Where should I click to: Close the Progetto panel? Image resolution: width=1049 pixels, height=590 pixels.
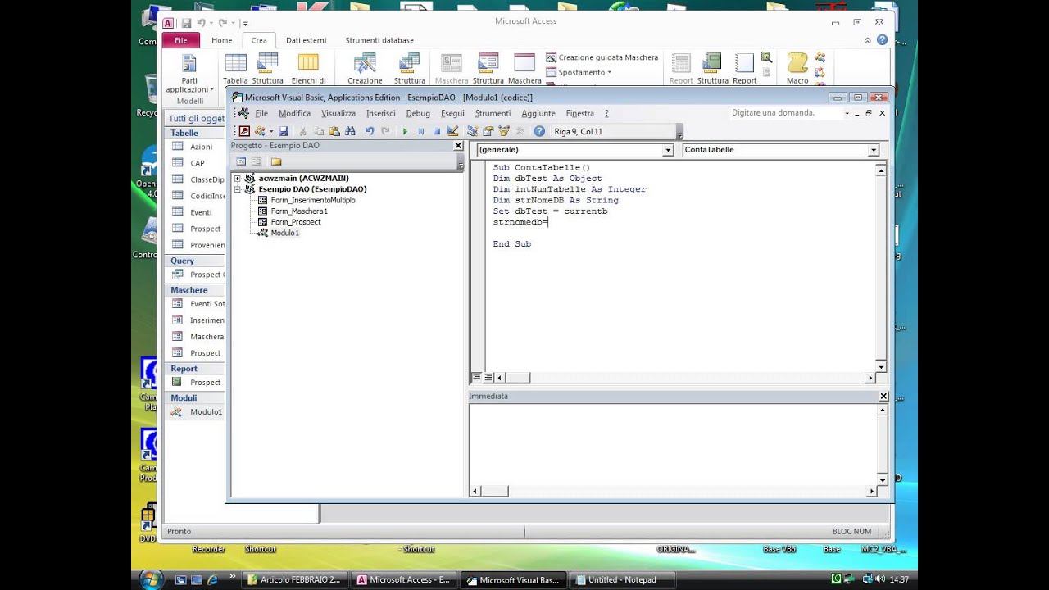[458, 146]
